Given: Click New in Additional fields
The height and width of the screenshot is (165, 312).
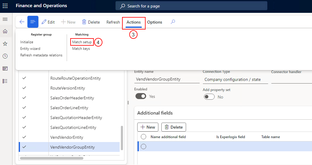Looking at the screenshot, I should [148, 127].
